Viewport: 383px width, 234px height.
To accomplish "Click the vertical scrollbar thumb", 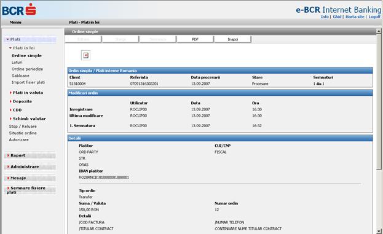I will tap(379, 101).
